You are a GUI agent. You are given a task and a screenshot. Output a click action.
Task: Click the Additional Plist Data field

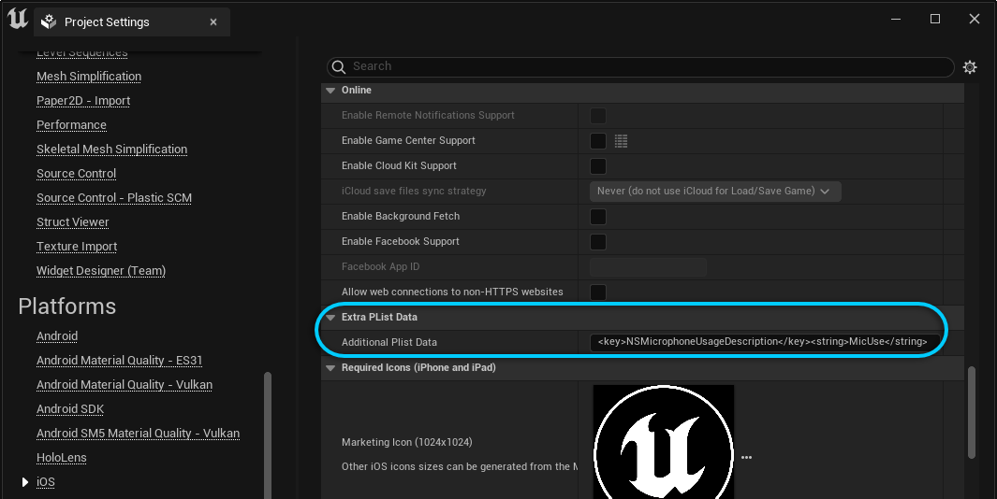763,342
